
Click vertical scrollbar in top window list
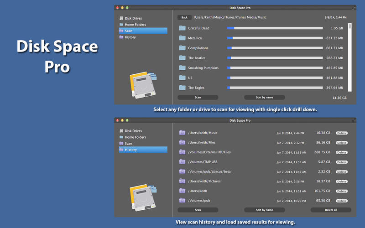(349, 57)
